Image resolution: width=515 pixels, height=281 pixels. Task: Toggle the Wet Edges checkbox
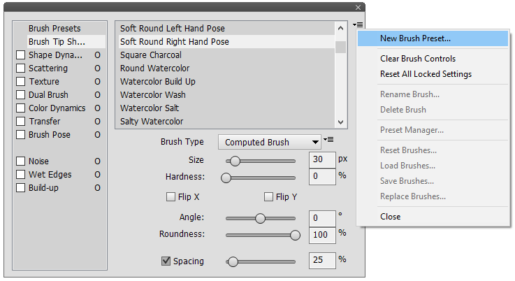click(21, 175)
